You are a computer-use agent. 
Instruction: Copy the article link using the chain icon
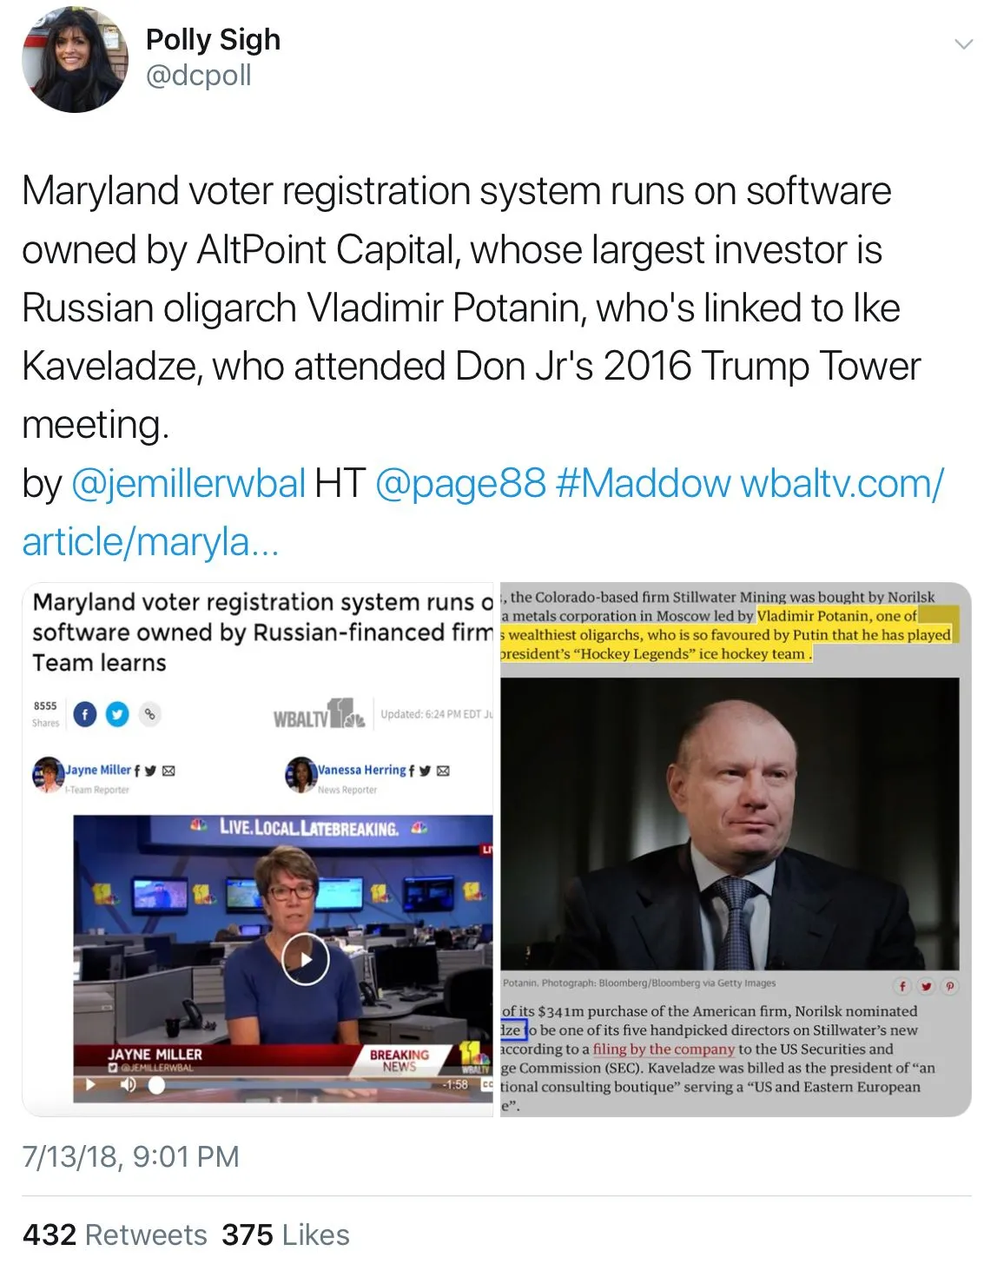(149, 714)
